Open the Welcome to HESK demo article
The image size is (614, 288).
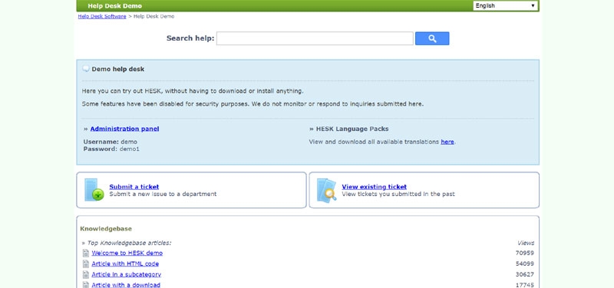pos(127,253)
